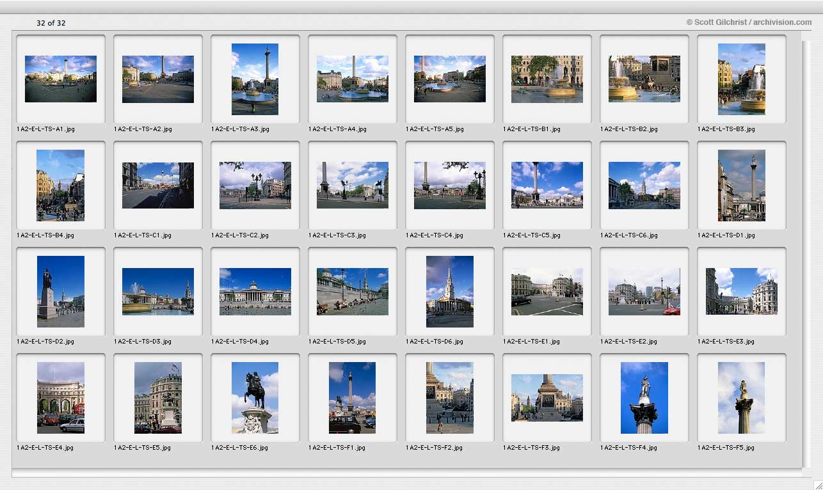This screenshot has width=823, height=490.
Task: Click thumbnail 1A2-E-L-TS-C2.jpg
Action: click(255, 185)
